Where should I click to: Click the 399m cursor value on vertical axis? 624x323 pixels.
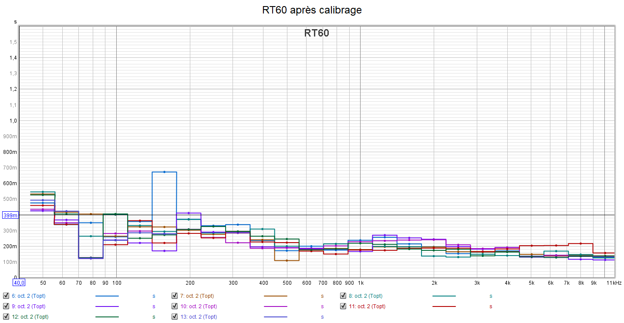coord(10,215)
